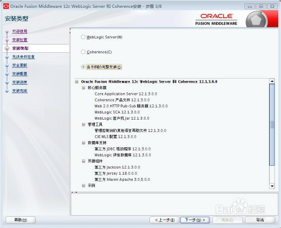This screenshot has width=281, height=228.
Task: Go to the 先决条件检查 step
Action: pyautogui.click(x=24, y=57)
